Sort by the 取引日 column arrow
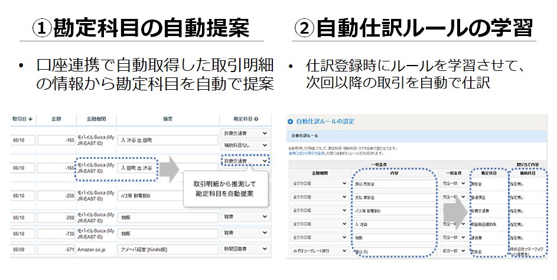This screenshot has height=280, width=557. click(30, 118)
